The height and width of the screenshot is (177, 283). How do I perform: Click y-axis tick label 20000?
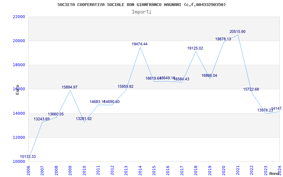[x=19, y=41]
